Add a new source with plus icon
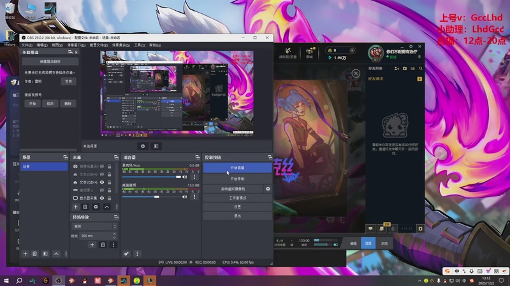 [x=75, y=207]
